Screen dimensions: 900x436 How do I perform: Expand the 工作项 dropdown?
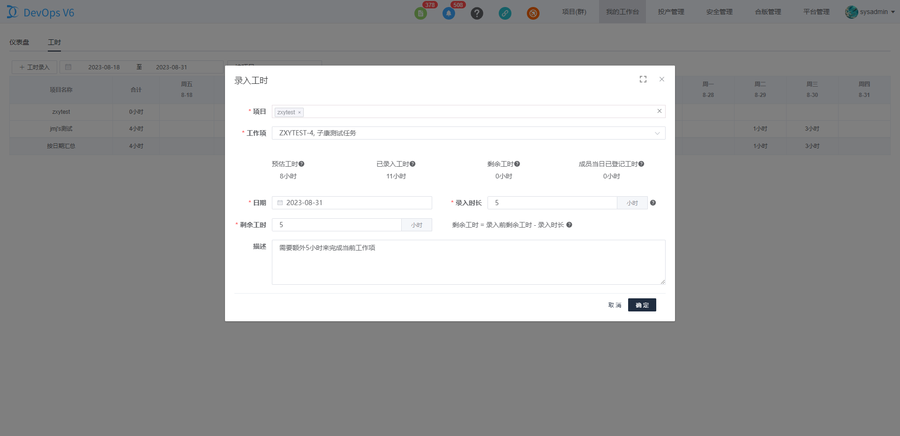(657, 133)
